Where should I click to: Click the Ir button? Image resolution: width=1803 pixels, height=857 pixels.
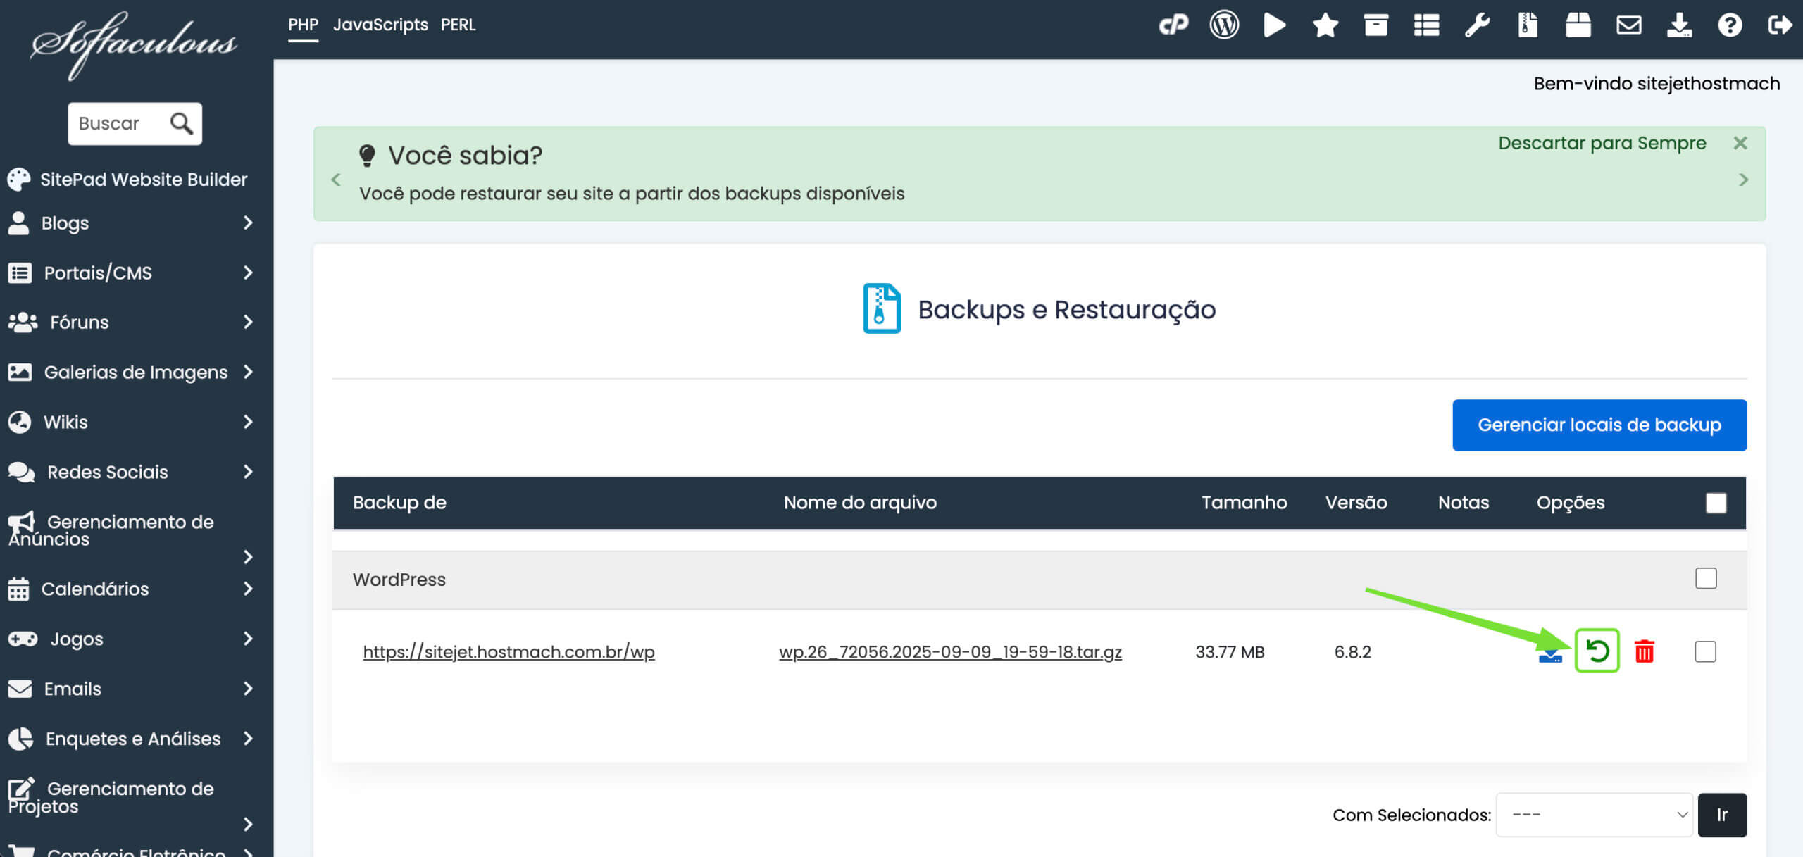1722,815
